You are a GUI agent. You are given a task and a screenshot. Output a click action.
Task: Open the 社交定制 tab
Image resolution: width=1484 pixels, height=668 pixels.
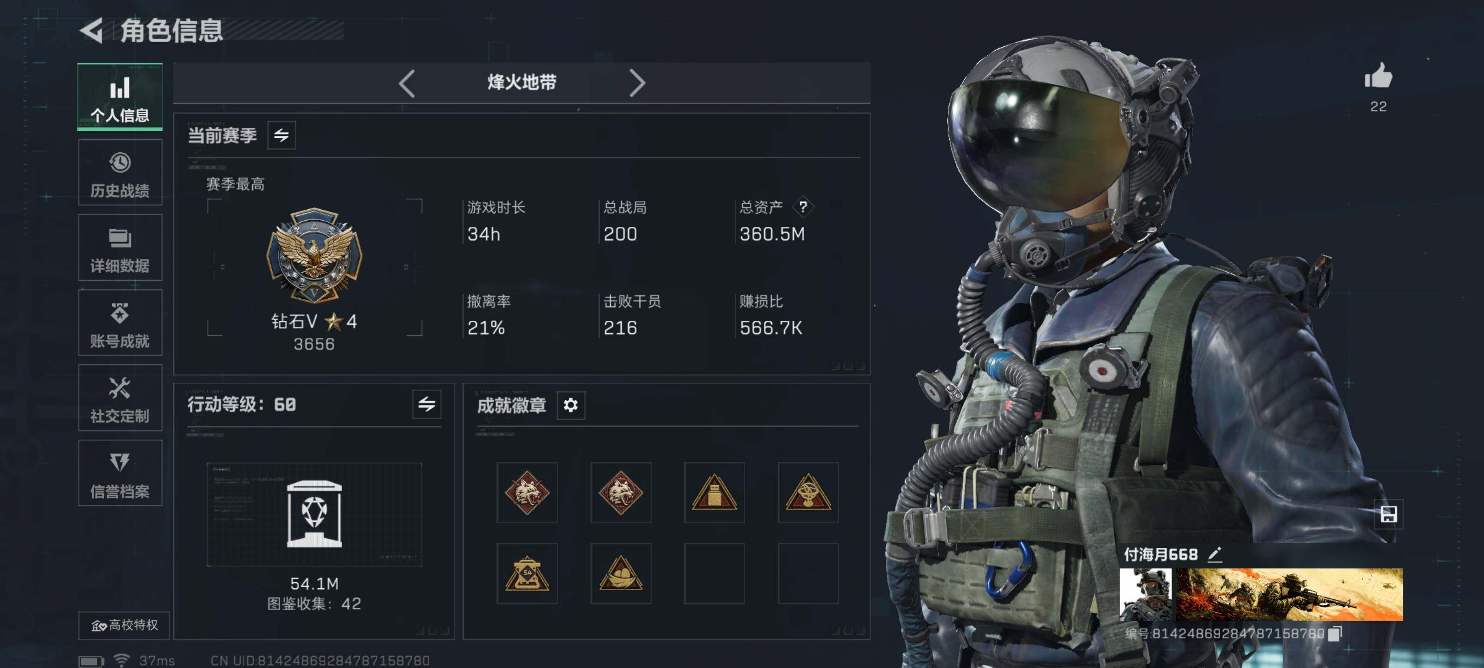click(x=120, y=398)
